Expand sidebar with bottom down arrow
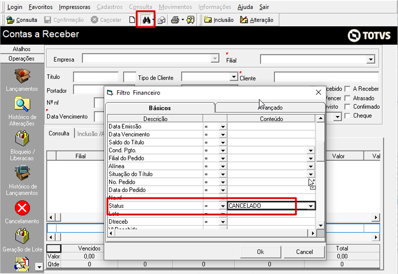This screenshot has width=398, height=274. click(39, 267)
